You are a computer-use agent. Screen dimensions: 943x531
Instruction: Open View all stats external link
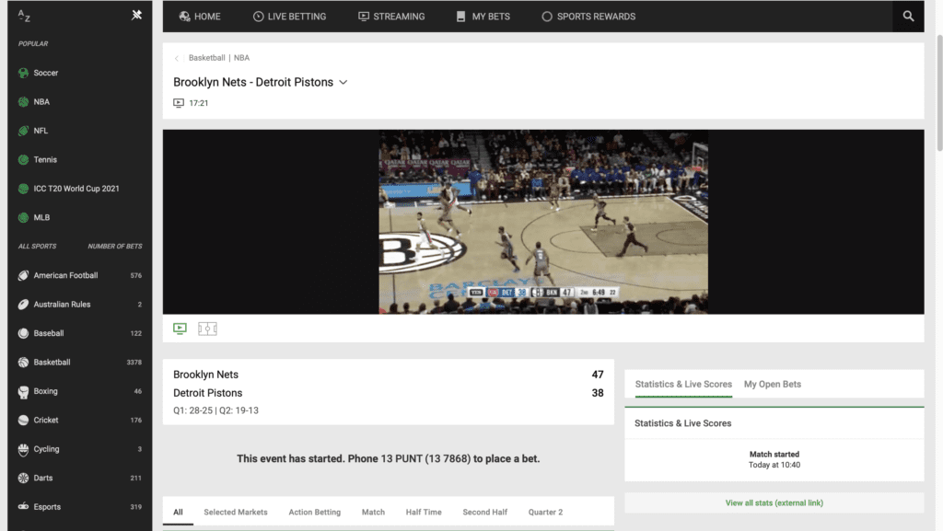click(774, 503)
